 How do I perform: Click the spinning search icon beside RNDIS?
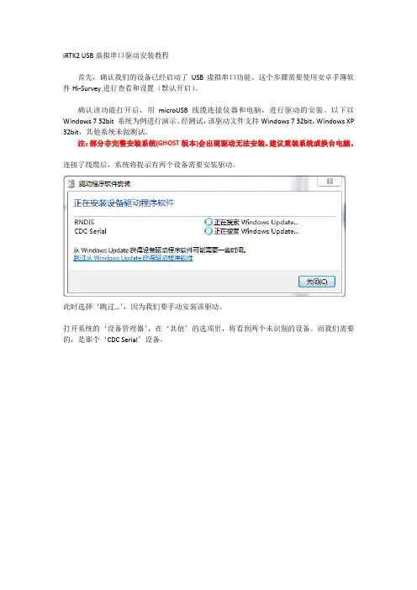(x=208, y=222)
